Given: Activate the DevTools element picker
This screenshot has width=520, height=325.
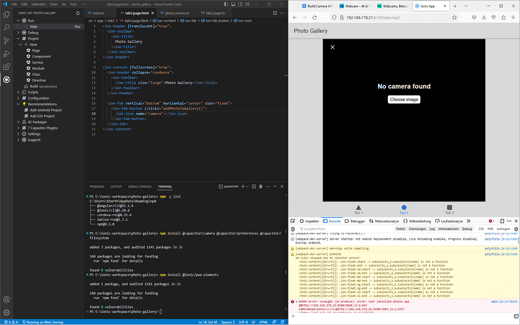Looking at the screenshot, I should tap(293, 221).
